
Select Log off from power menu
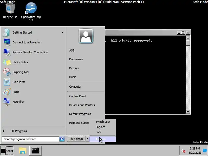click(x=103, y=127)
